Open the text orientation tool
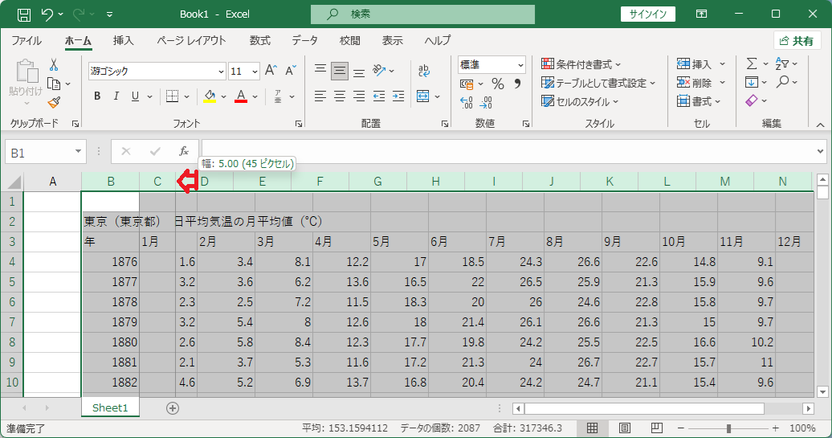Viewport: 832px width, 438px height. click(379, 70)
